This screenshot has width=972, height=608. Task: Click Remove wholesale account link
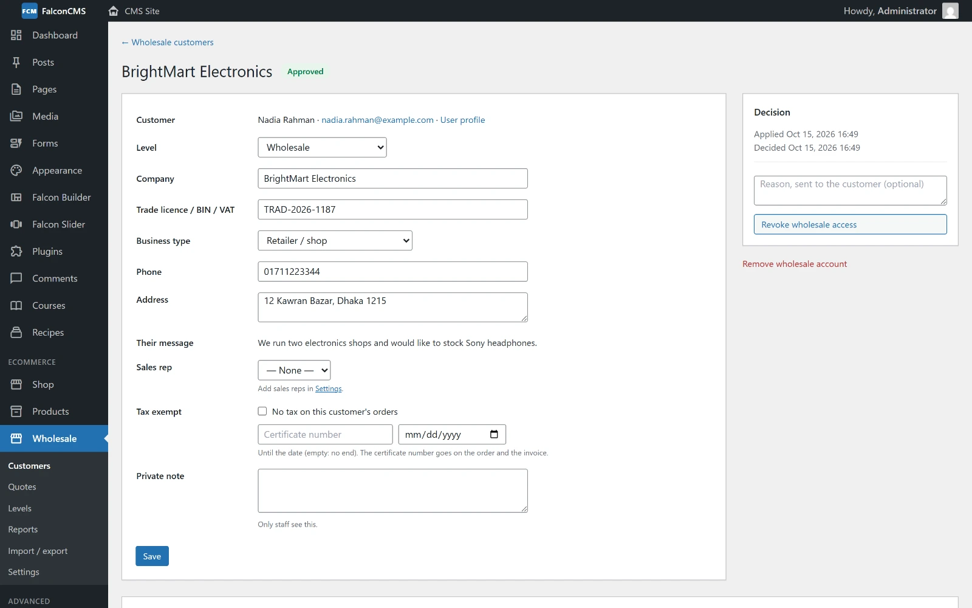coord(795,264)
